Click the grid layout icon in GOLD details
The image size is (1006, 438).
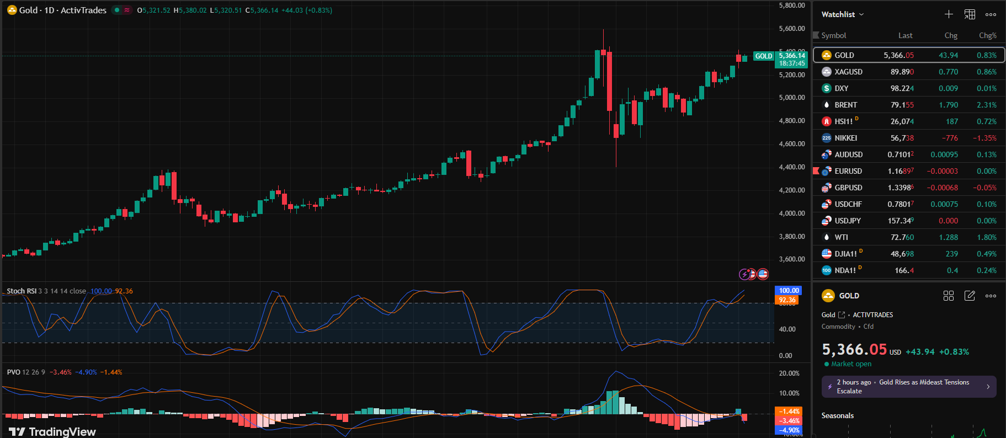pyautogui.click(x=949, y=296)
